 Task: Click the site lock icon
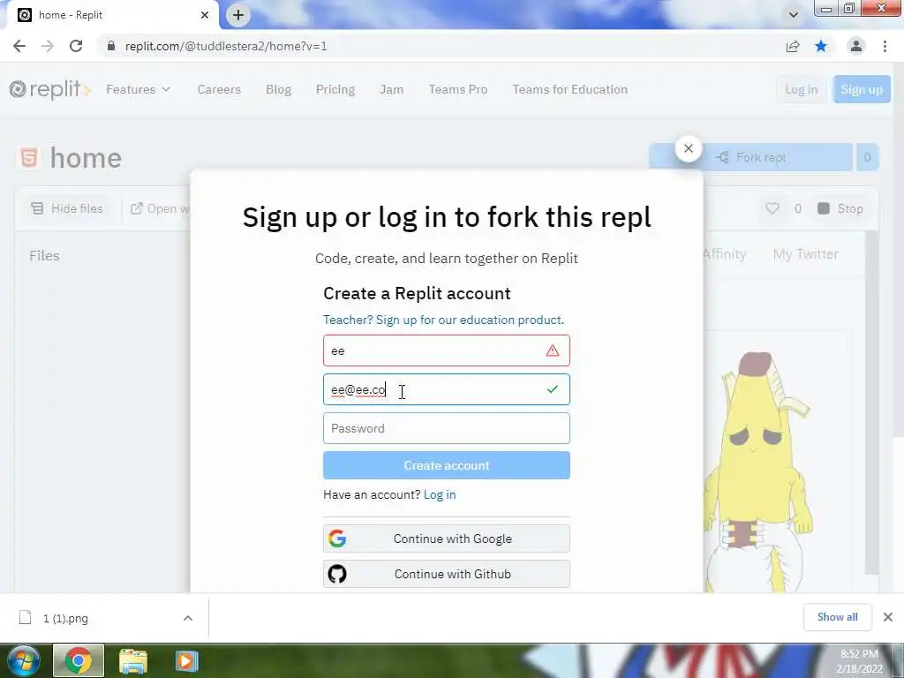(111, 46)
